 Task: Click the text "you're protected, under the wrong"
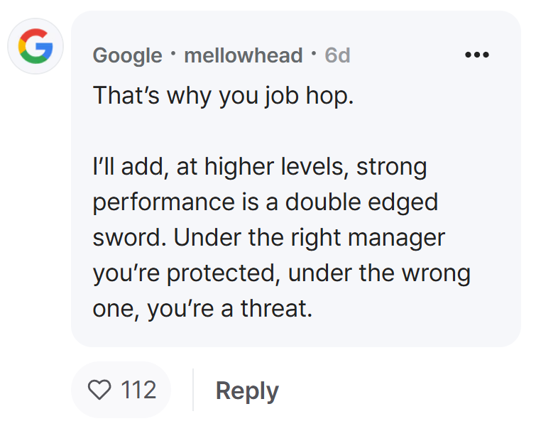pos(282,273)
